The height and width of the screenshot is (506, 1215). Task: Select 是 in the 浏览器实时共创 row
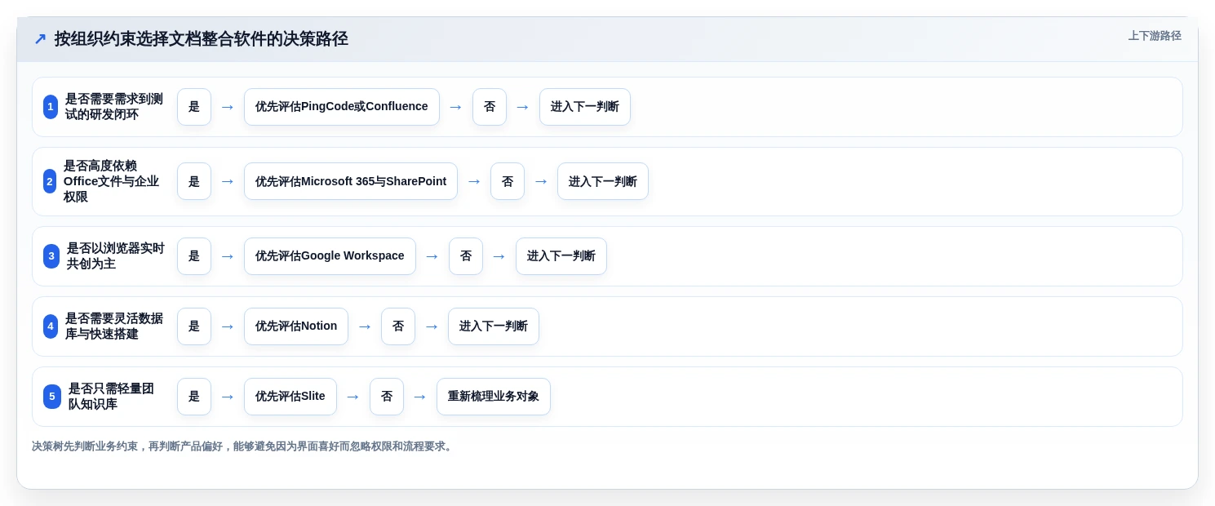[194, 256]
